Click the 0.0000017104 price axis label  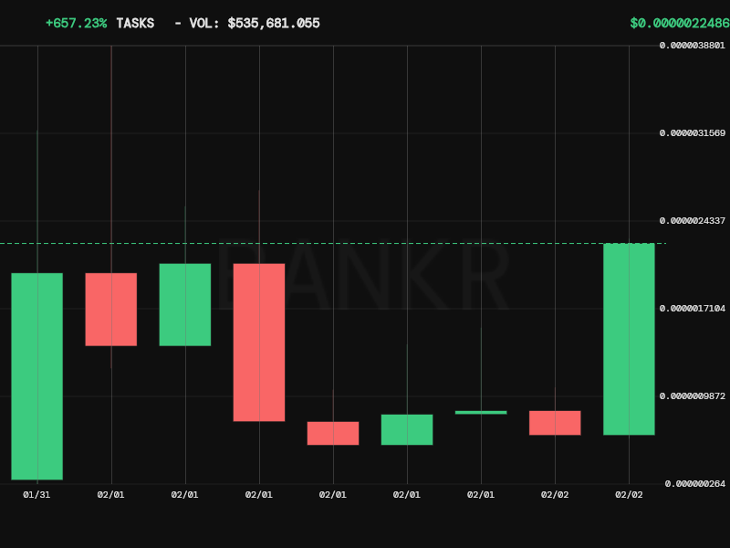point(692,309)
